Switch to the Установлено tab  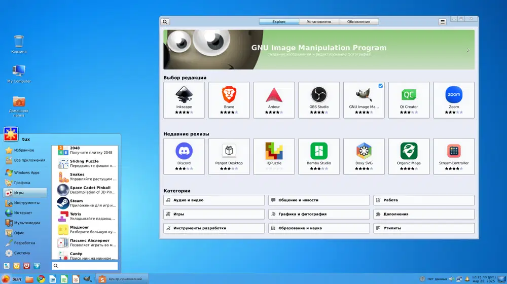319,22
